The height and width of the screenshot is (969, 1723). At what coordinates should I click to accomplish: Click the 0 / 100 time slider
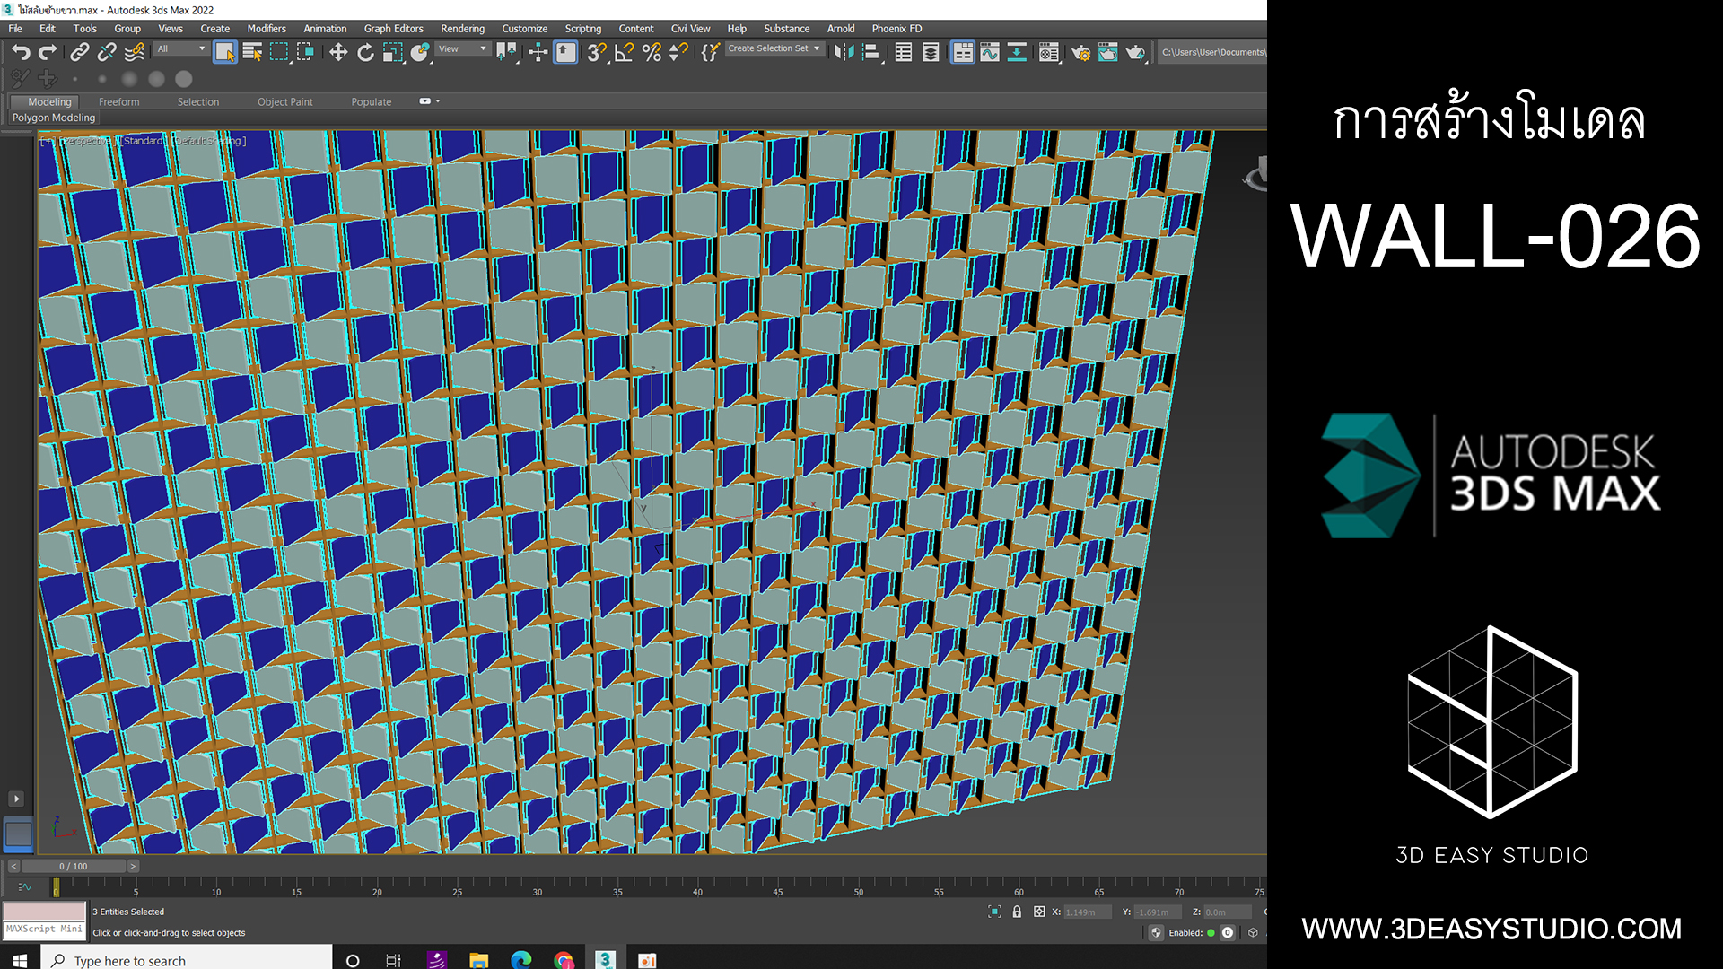coord(74,867)
